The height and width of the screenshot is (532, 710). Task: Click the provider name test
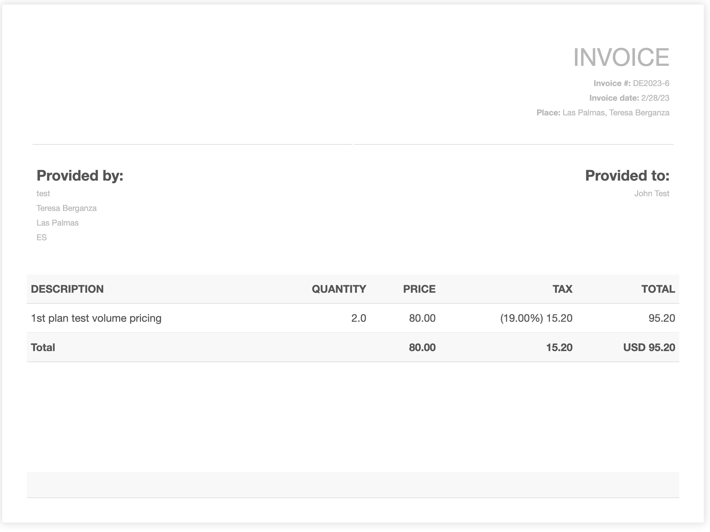click(x=43, y=194)
